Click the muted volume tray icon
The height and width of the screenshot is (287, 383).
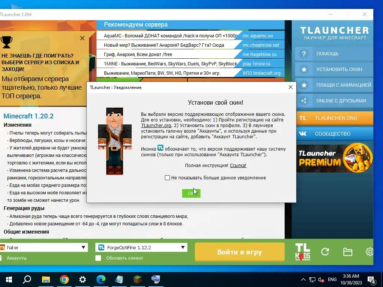pos(321,280)
